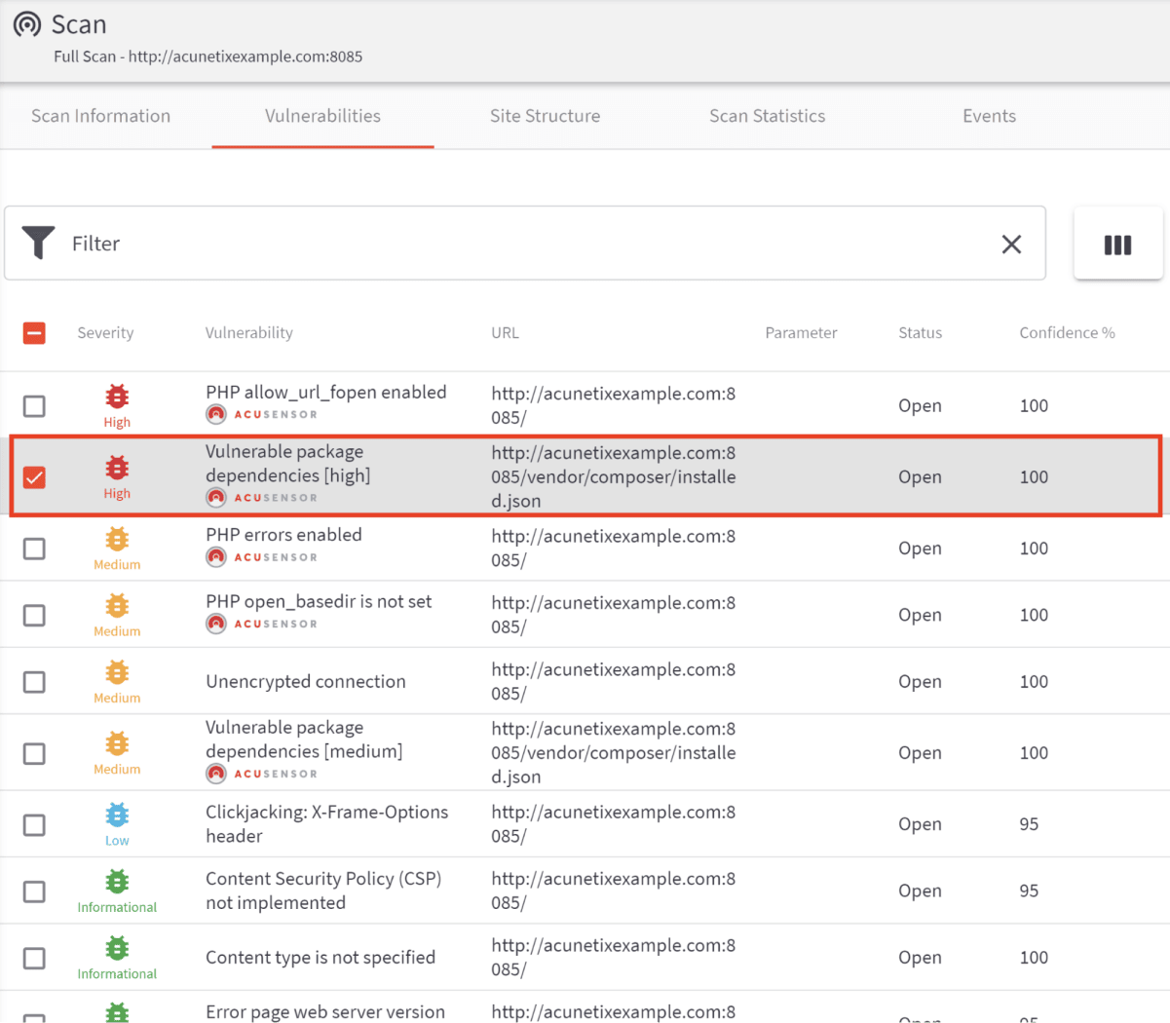The image size is (1170, 1023).
Task: Click the Full Scan target URL subtitle
Action: click(208, 57)
